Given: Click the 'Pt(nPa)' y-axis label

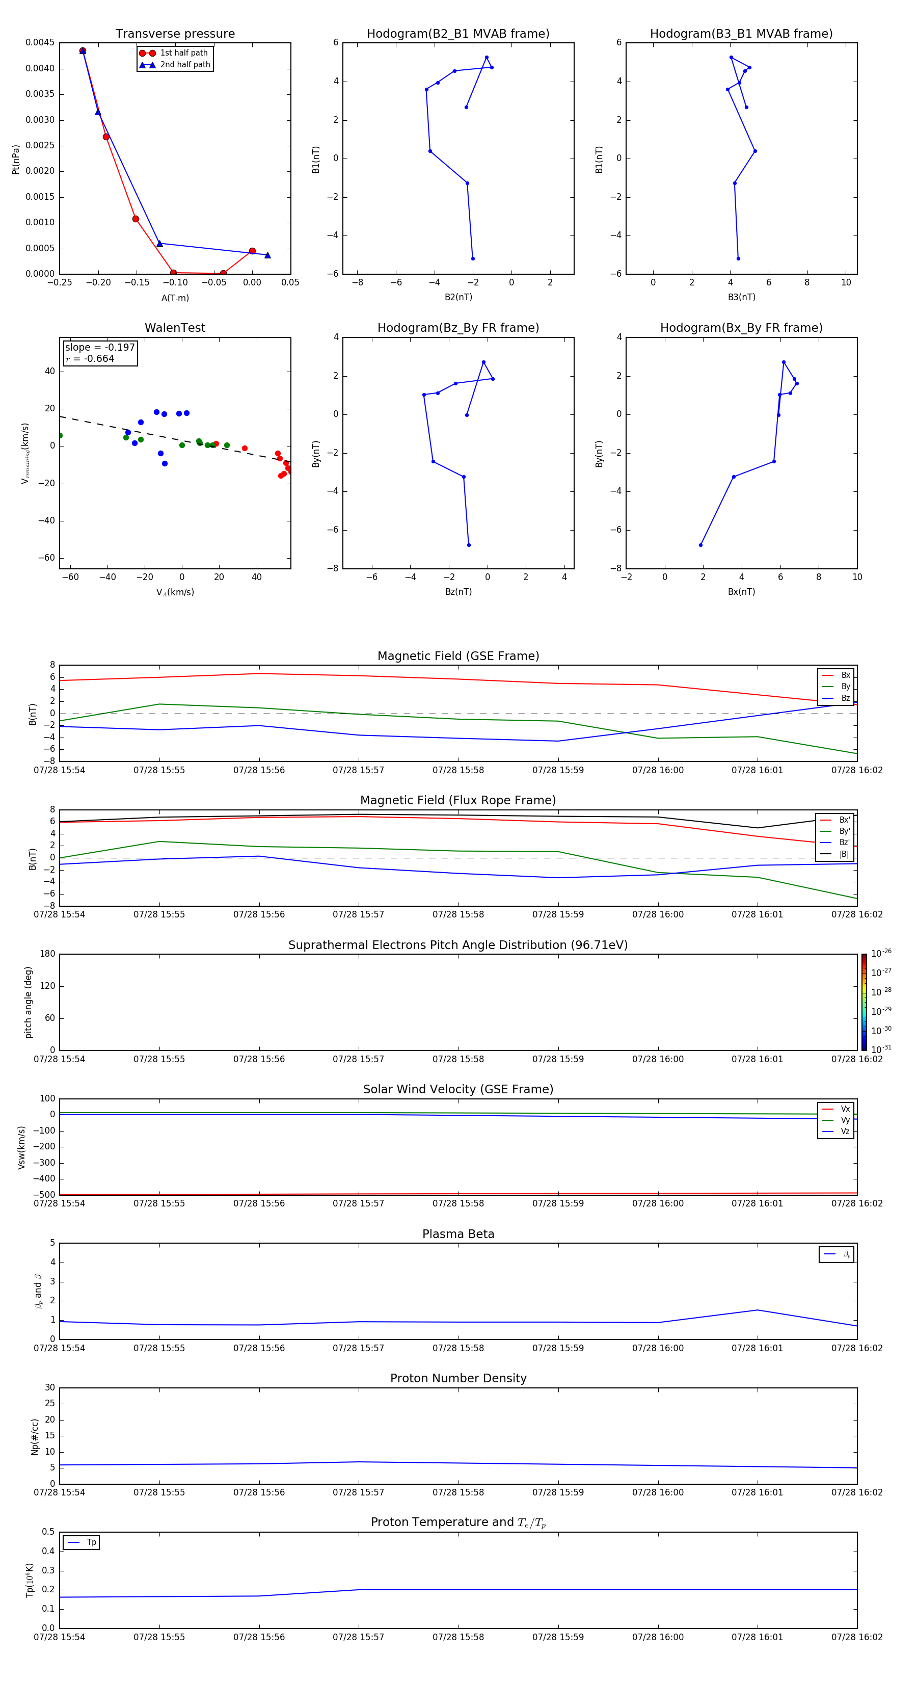Looking at the screenshot, I should click(16, 159).
